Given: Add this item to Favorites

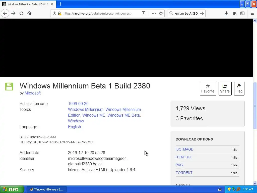Looking at the screenshot, I should pos(208,88).
